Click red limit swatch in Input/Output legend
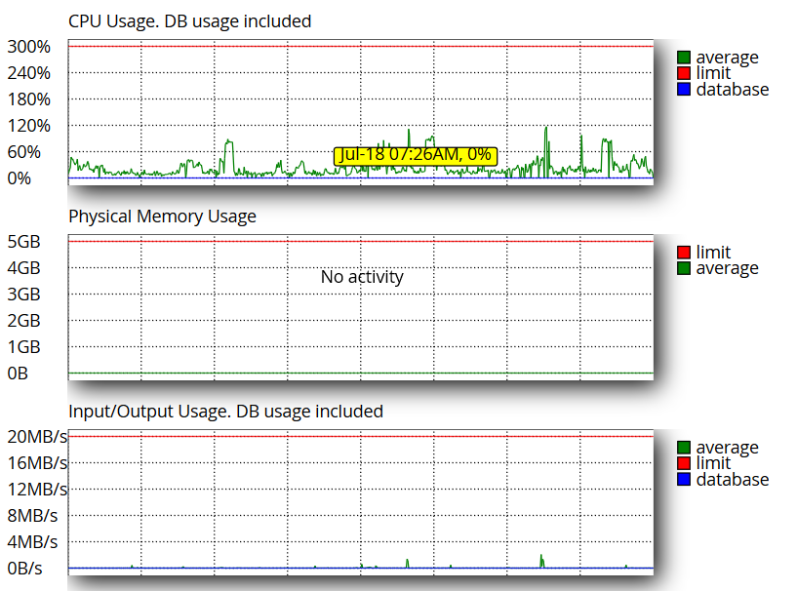 click(x=684, y=463)
